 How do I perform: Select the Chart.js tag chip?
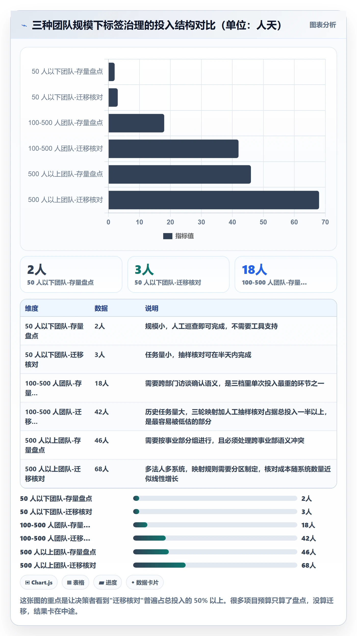pyautogui.click(x=39, y=582)
